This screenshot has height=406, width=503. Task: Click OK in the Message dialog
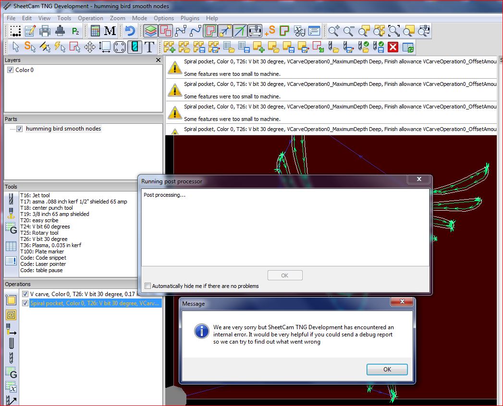tap(387, 370)
